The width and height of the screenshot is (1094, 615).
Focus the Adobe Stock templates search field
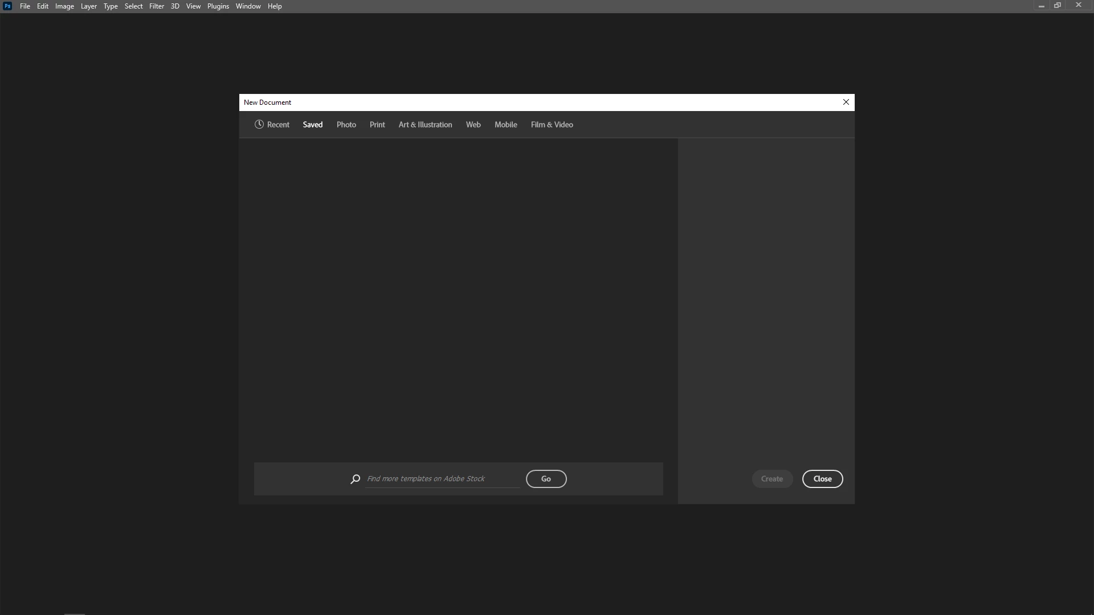pos(442,479)
